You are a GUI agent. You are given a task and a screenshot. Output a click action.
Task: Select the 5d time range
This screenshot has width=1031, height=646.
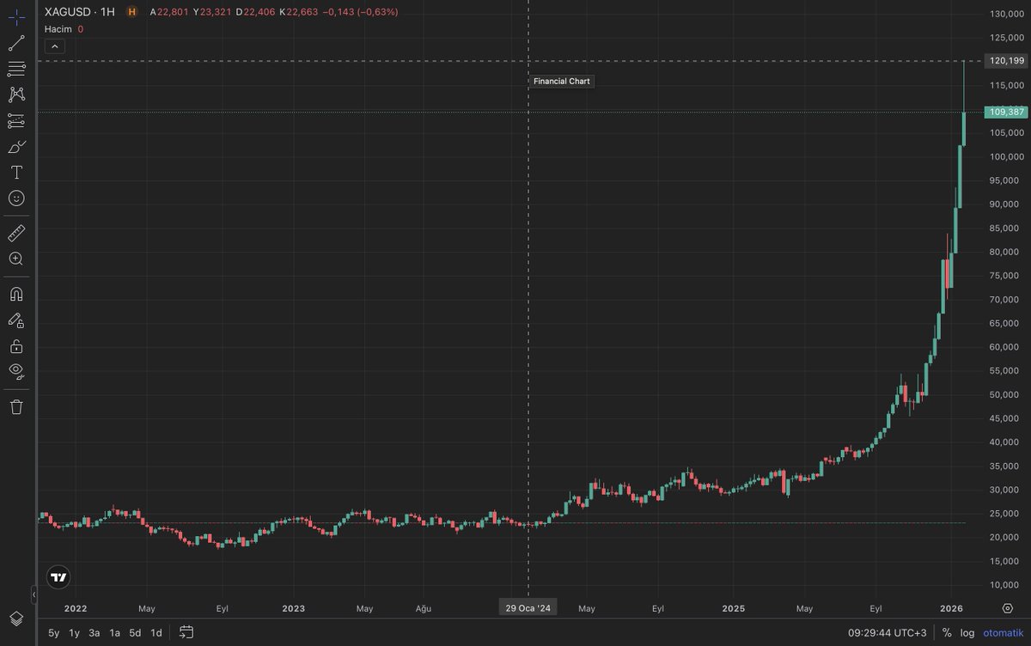(135, 632)
